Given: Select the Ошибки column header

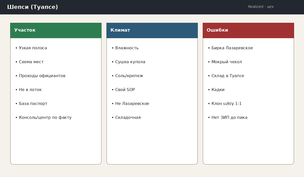Looking at the screenshot, I should (x=248, y=30).
